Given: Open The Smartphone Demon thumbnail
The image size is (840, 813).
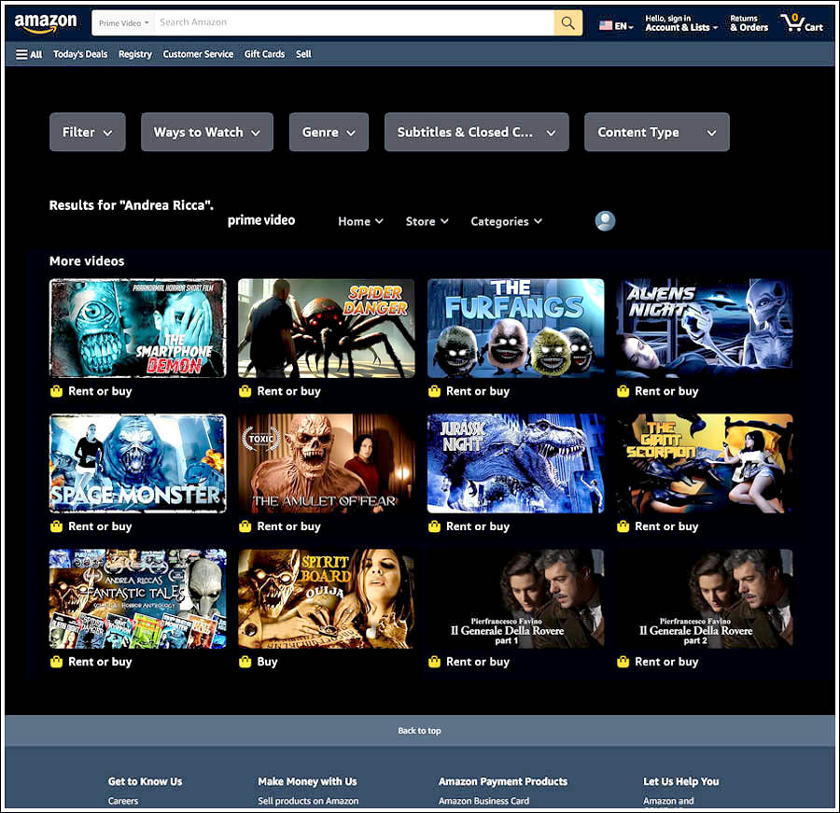Looking at the screenshot, I should pyautogui.click(x=138, y=328).
